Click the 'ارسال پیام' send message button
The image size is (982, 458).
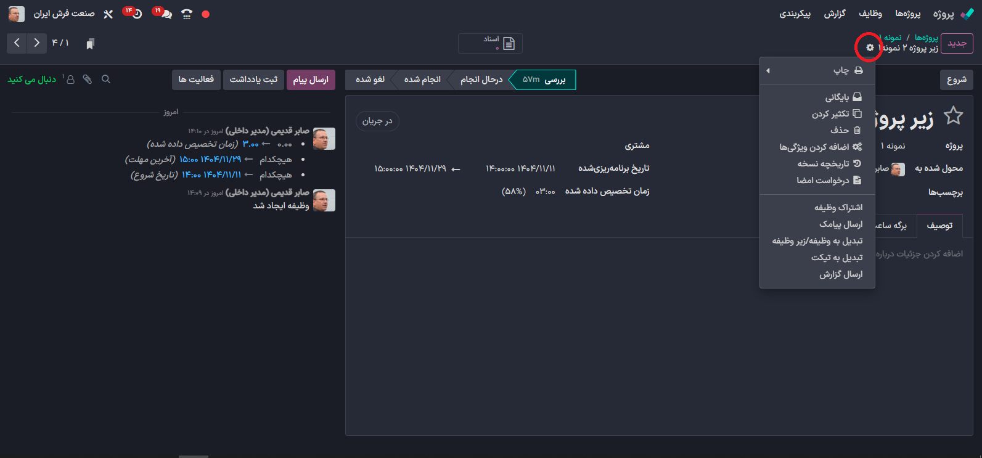pos(311,80)
